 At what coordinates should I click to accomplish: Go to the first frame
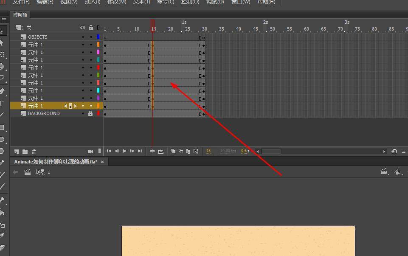pyautogui.click(x=109, y=151)
